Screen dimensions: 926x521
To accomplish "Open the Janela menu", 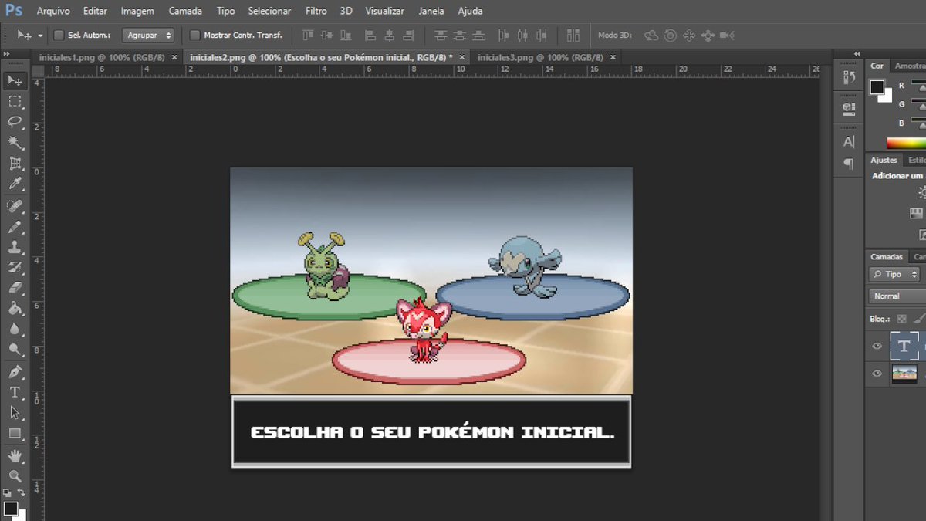I will [x=431, y=11].
